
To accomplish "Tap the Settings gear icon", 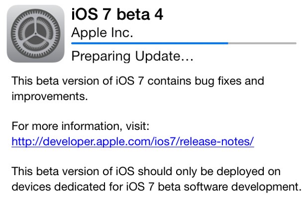I will point(35,34).
